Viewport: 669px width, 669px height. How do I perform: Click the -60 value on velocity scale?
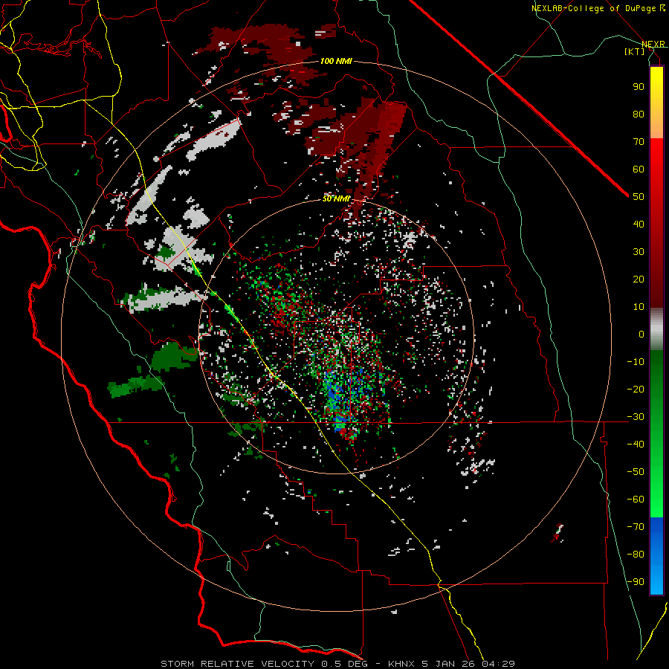click(636, 500)
